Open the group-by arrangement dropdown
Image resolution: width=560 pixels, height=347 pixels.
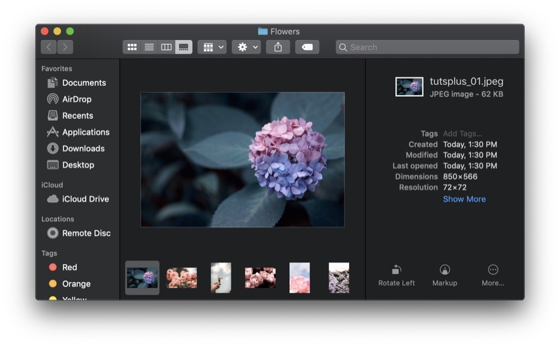213,47
